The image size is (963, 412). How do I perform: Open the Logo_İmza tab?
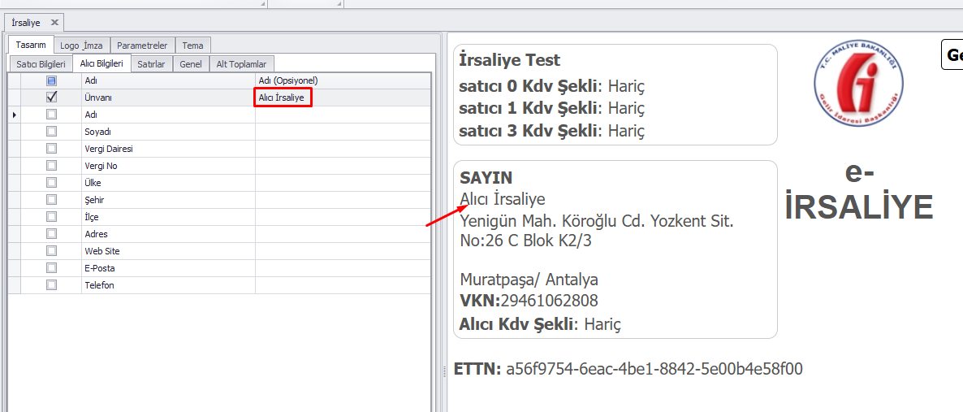pos(81,46)
